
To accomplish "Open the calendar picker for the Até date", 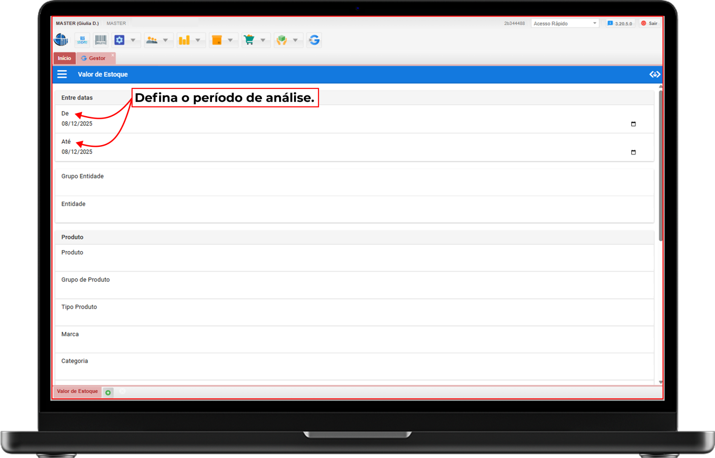I will [633, 152].
